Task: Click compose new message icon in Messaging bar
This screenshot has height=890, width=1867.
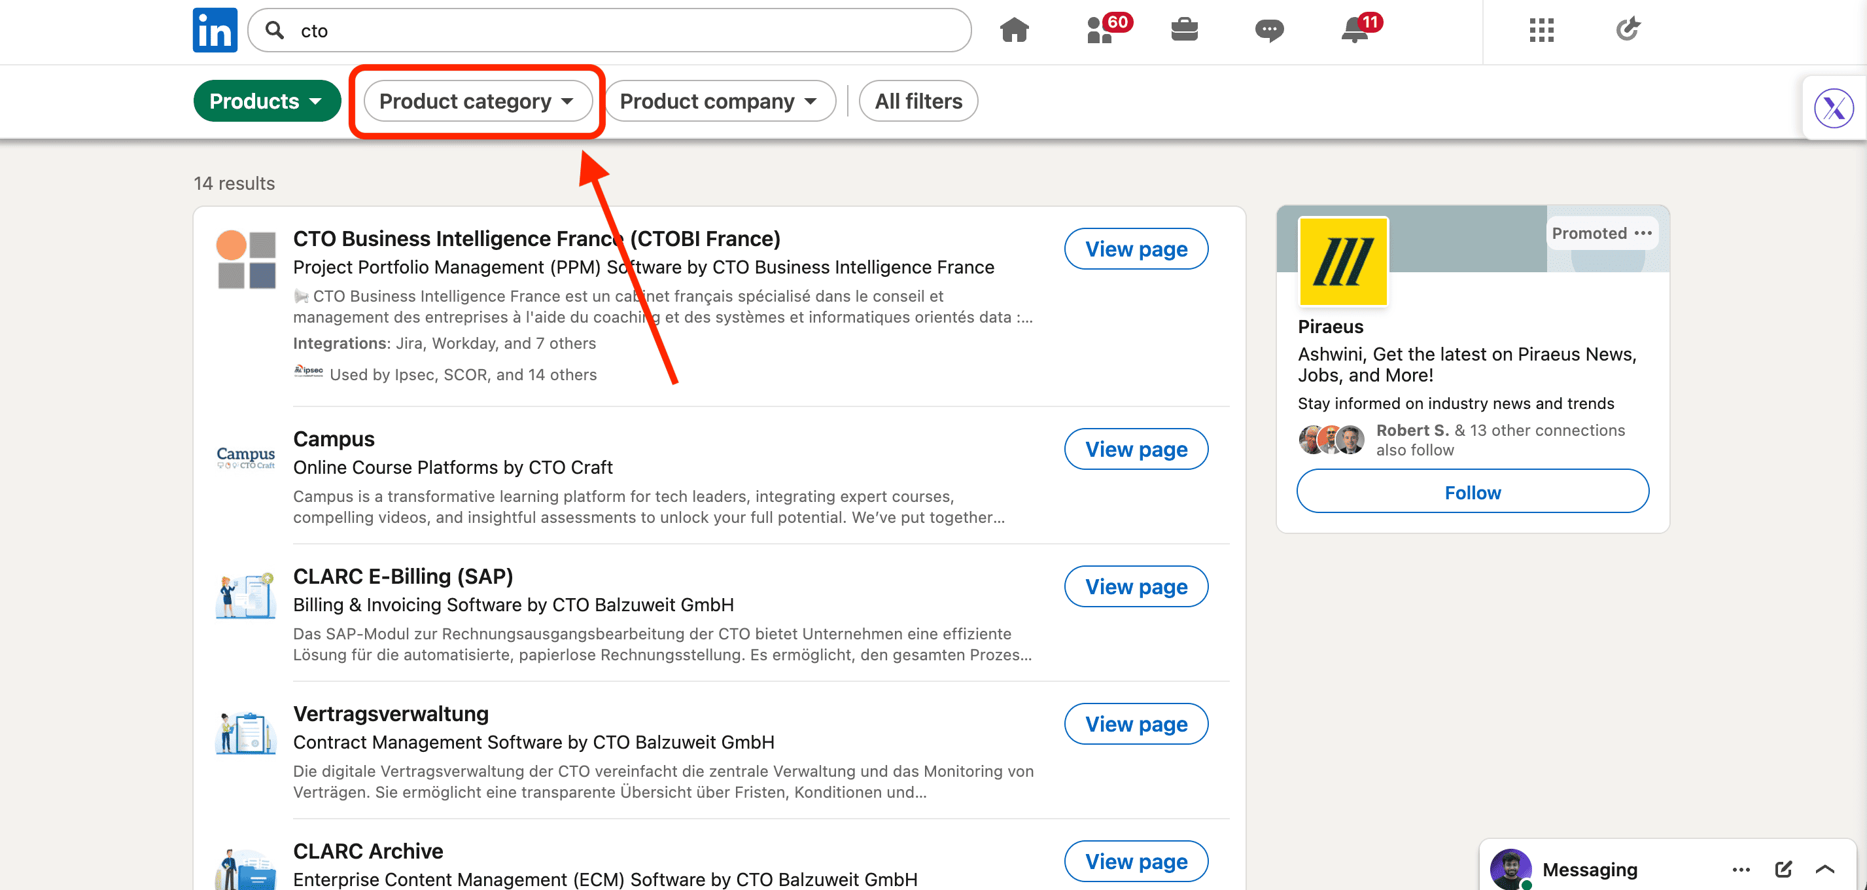Action: tap(1783, 869)
